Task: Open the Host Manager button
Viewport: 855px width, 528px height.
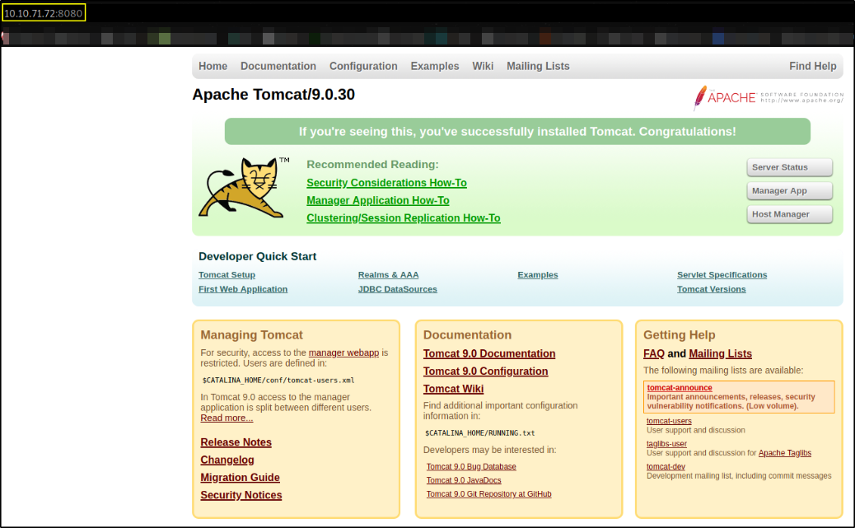Action: [789, 214]
